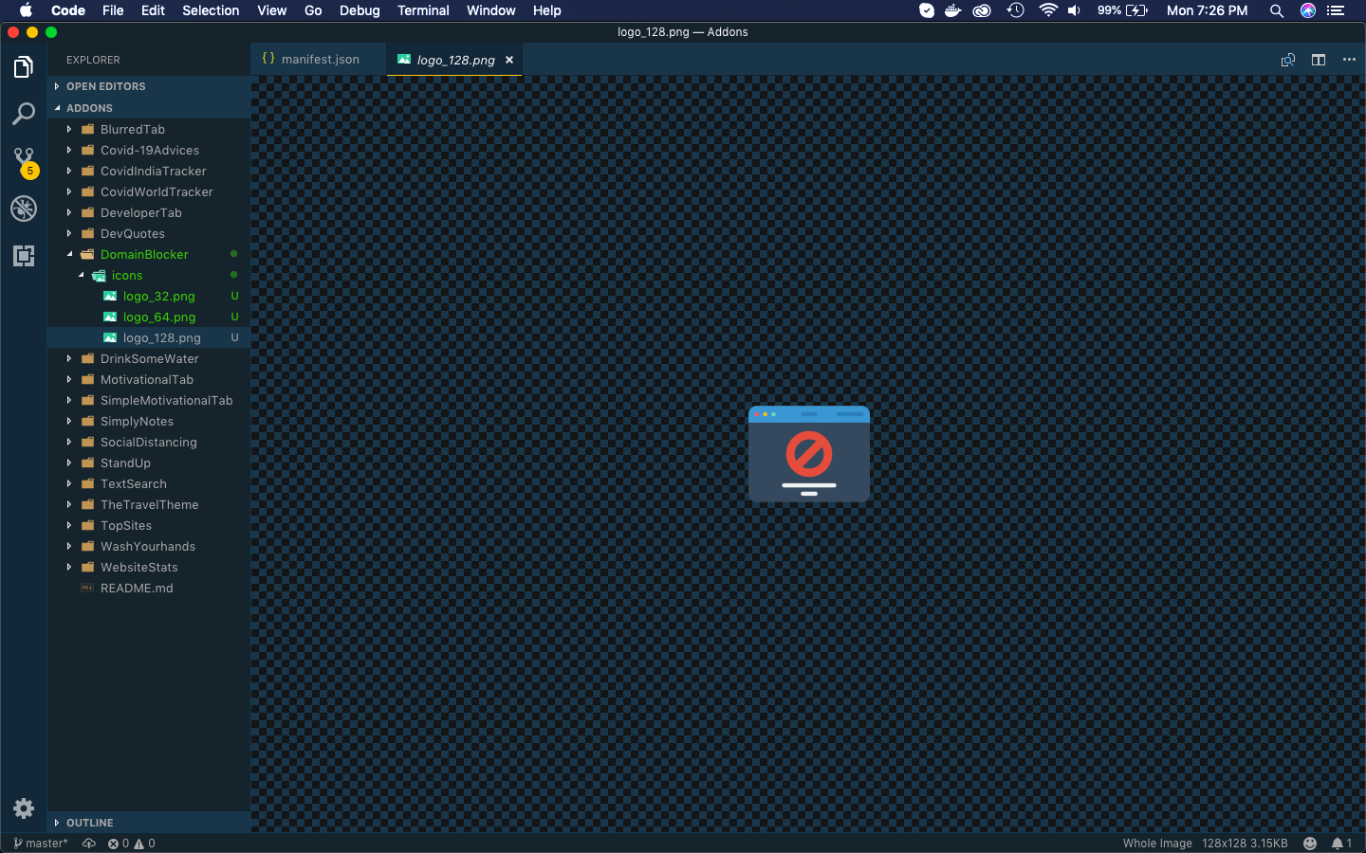Open the Selection menu
Screen dimensions: 1366x853
pyautogui.click(x=211, y=10)
